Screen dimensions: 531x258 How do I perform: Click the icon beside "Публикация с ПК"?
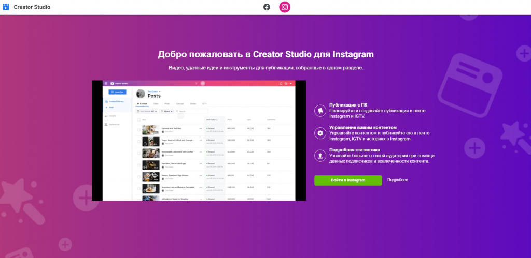tap(320, 111)
